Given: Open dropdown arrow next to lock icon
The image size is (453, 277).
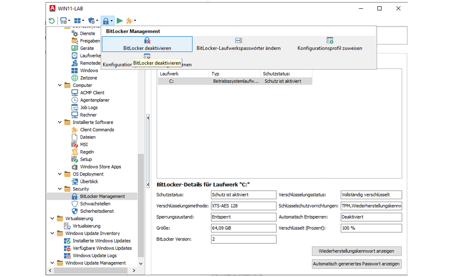Looking at the screenshot, I should point(111,21).
